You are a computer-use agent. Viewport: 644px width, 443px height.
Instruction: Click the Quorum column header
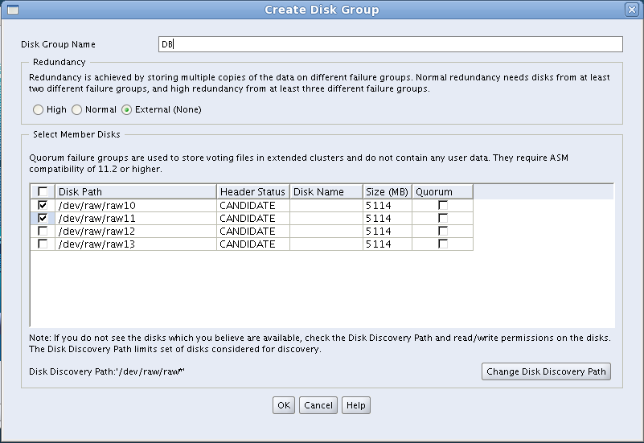coord(442,191)
